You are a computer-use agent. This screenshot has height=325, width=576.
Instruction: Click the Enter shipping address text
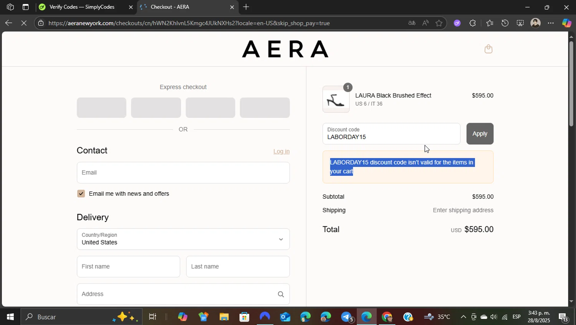click(463, 210)
